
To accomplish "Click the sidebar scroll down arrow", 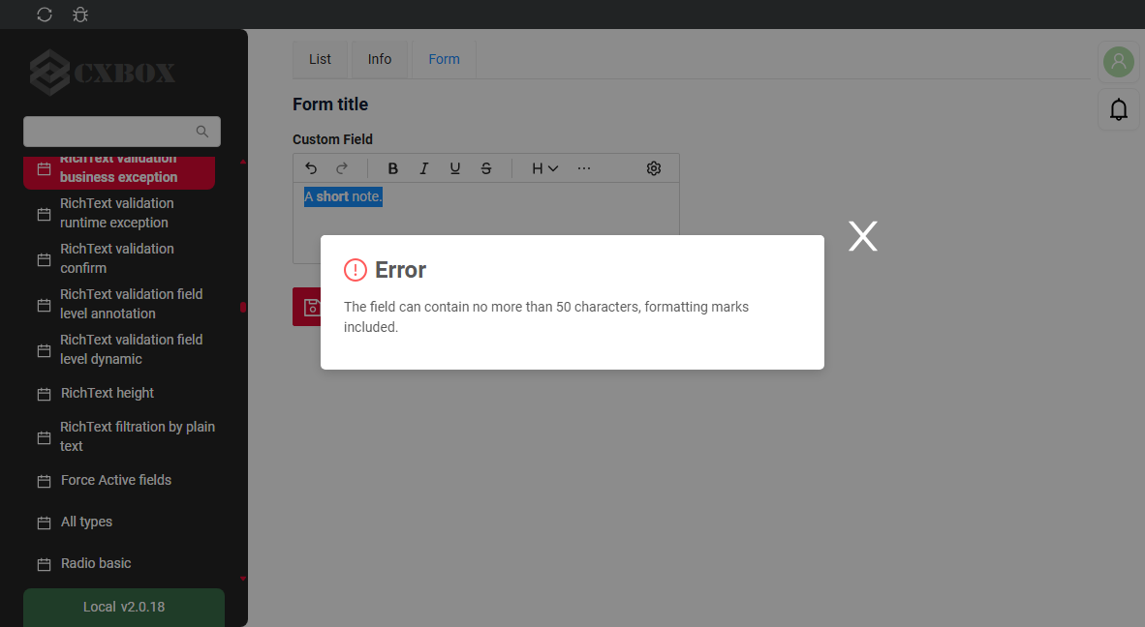I will click(x=243, y=579).
